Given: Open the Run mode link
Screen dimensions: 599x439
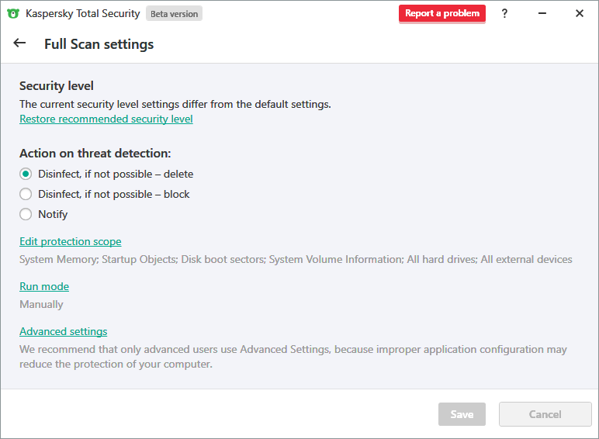Looking at the screenshot, I should pyautogui.click(x=44, y=286).
